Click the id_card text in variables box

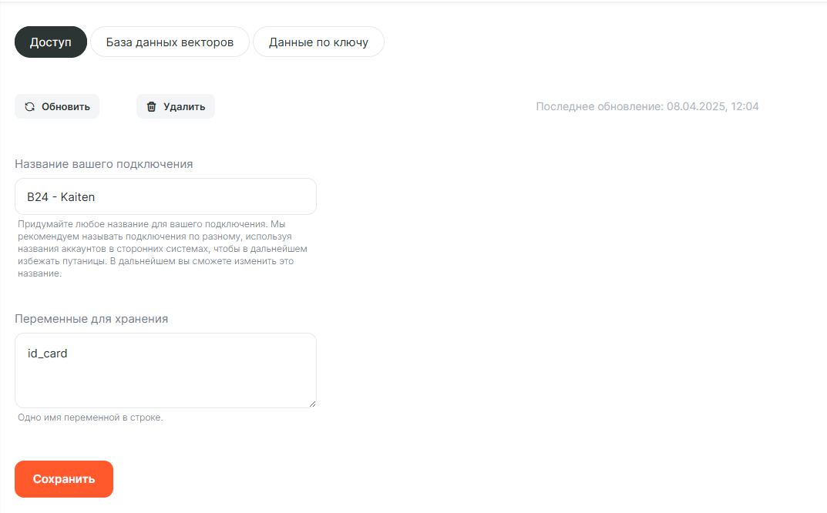click(48, 354)
